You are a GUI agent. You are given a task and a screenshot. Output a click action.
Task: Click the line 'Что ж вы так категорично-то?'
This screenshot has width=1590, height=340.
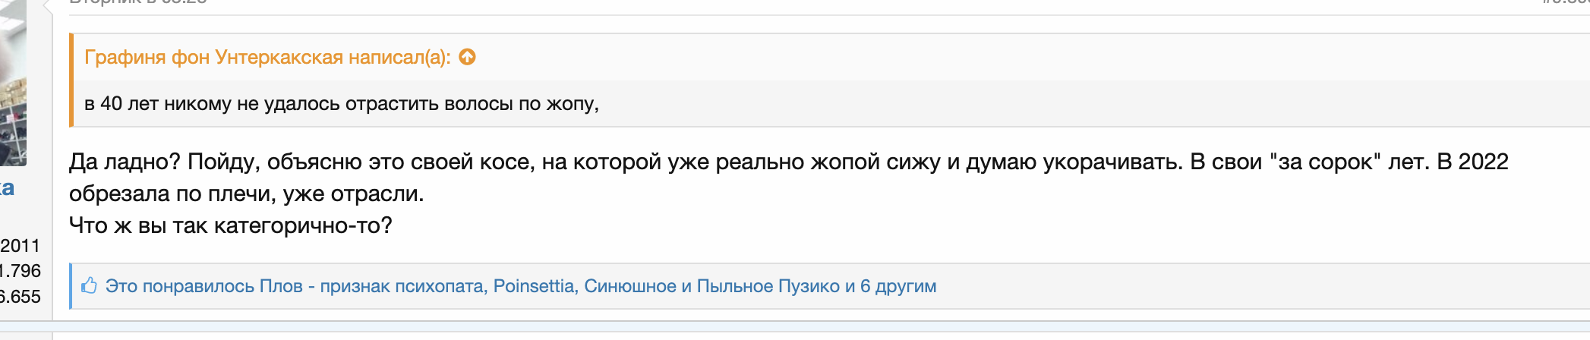click(x=231, y=225)
